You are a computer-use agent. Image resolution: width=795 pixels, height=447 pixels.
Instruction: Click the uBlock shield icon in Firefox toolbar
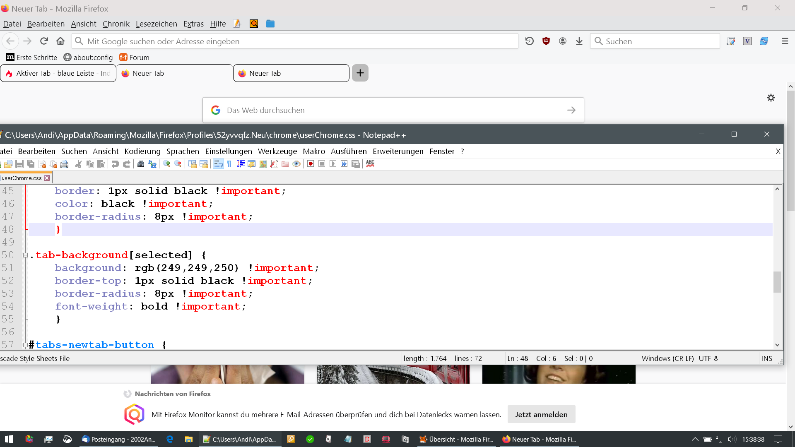[x=546, y=41]
